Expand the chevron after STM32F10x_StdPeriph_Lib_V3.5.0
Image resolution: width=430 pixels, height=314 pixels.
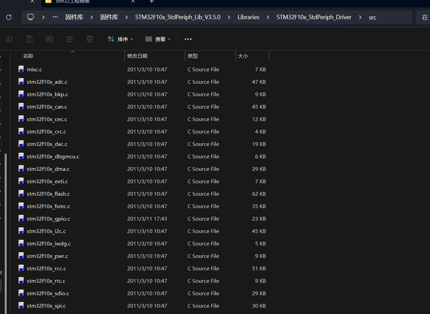click(x=229, y=17)
